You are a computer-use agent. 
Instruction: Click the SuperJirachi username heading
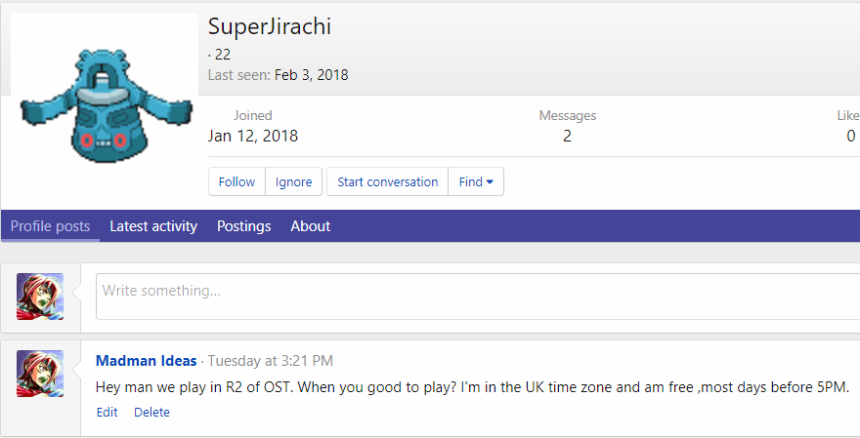click(270, 27)
